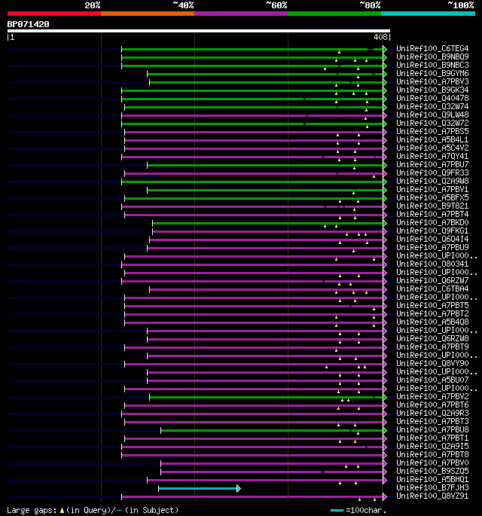Click the red 20% identity legend segment

coord(54,14)
